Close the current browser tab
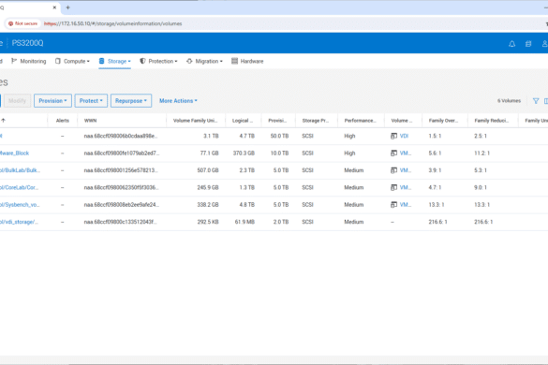Image resolution: width=548 pixels, height=365 pixels. click(x=54, y=7)
